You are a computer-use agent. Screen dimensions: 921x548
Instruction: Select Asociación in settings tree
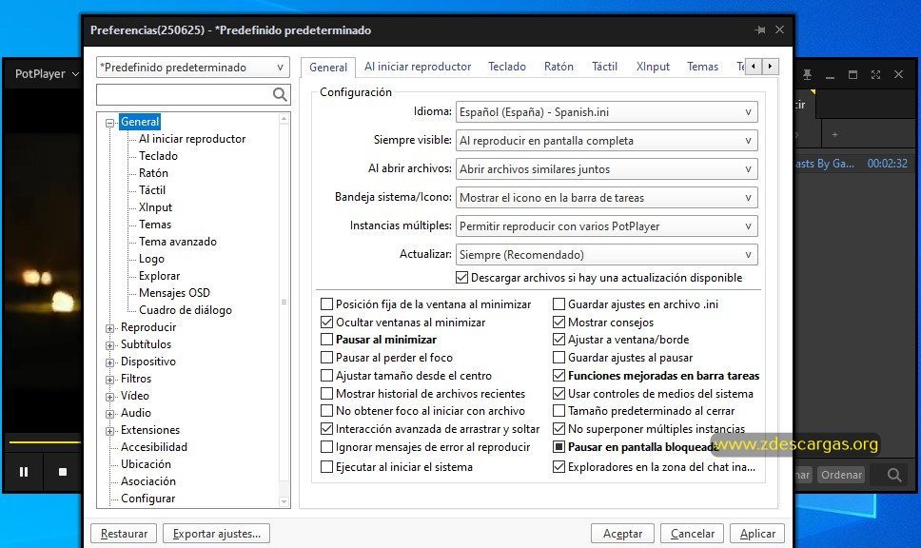pos(148,481)
